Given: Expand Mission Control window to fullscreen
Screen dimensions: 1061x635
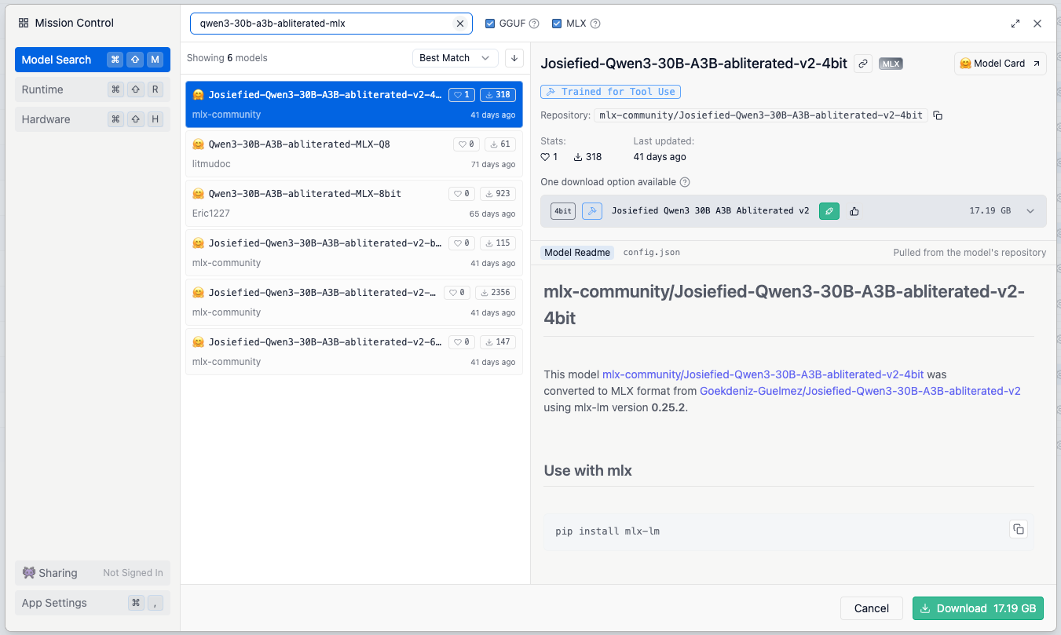Looking at the screenshot, I should [x=1015, y=24].
